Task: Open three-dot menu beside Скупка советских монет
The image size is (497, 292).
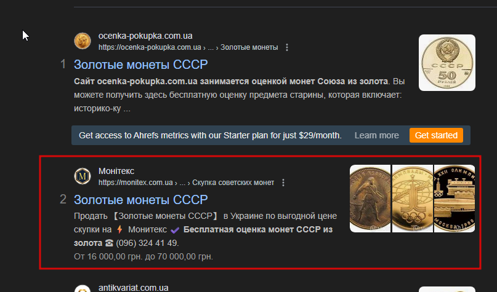Action: (x=283, y=183)
